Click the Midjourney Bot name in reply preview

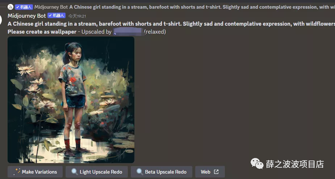pos(51,7)
